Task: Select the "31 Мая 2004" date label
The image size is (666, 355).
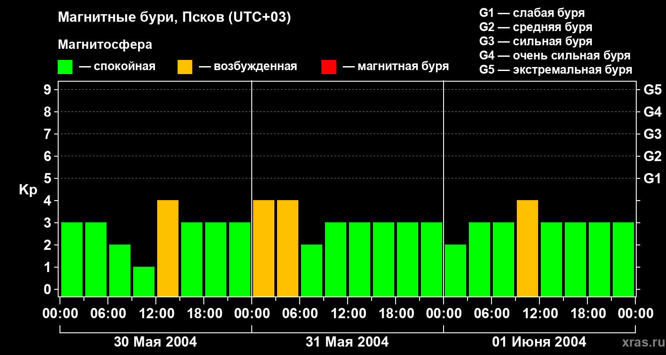Action: 347,342
